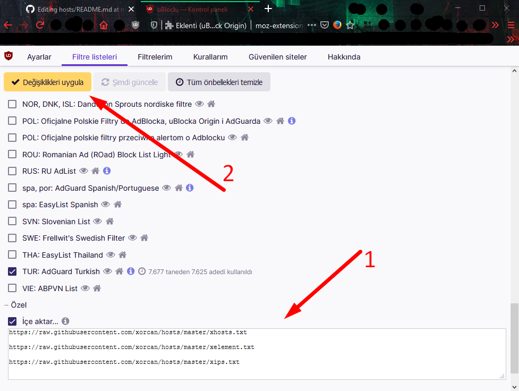Click the Firefox home toolbar icon
This screenshot has width=519, height=391.
click(x=103, y=25)
